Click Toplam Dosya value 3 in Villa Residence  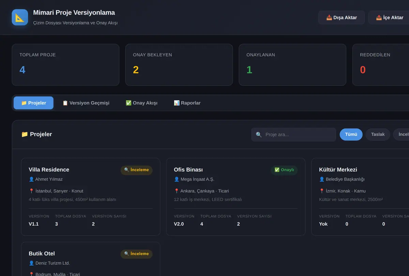click(x=57, y=224)
